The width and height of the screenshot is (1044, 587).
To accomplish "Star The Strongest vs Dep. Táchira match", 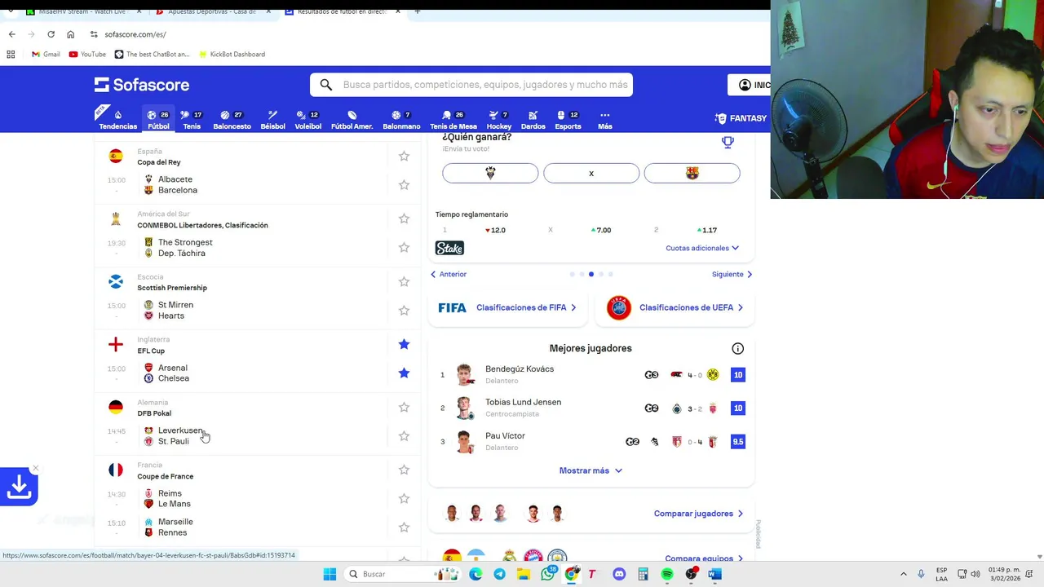I will (x=404, y=248).
